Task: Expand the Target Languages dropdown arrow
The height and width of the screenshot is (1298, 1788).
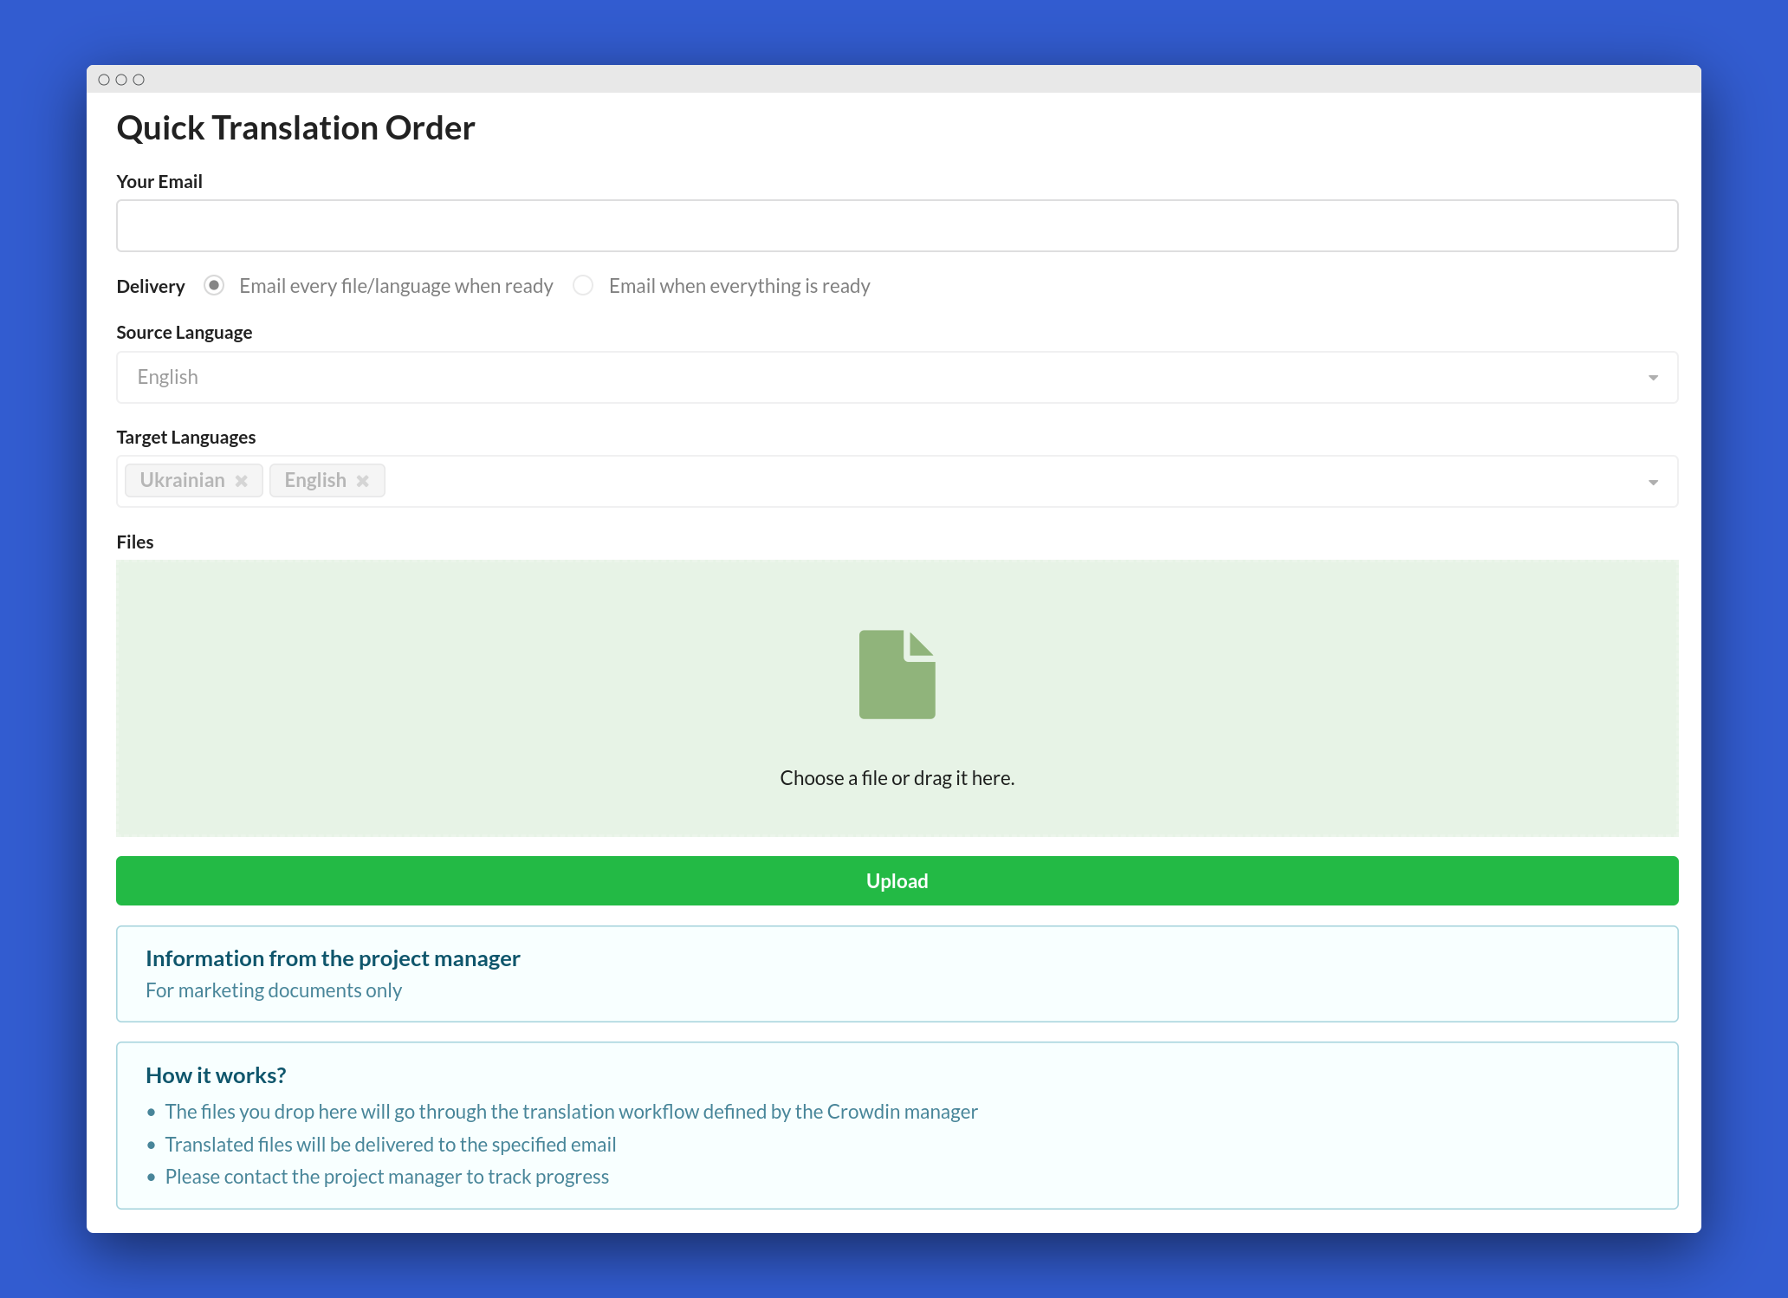Action: click(1653, 482)
